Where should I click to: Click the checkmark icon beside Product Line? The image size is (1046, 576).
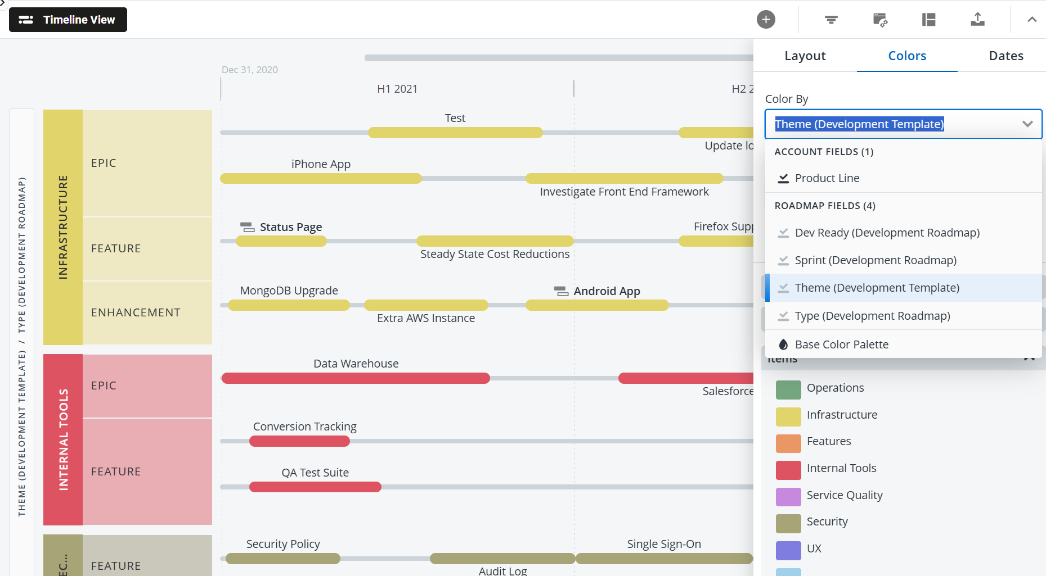[x=783, y=178]
